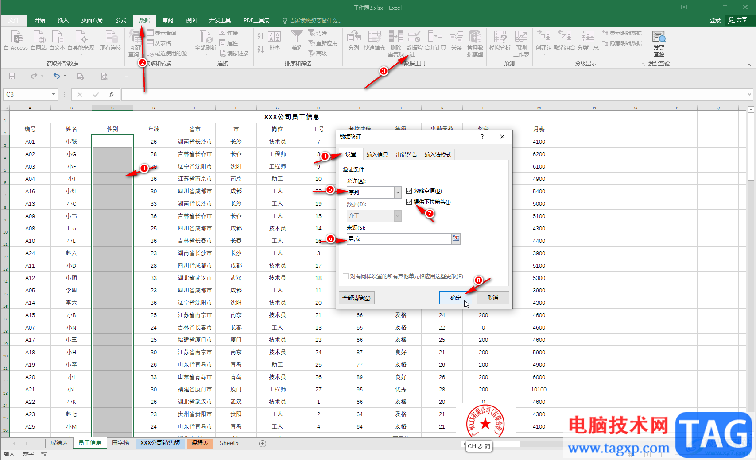Click 全部清除 button
This screenshot has height=460, width=756.
point(357,298)
